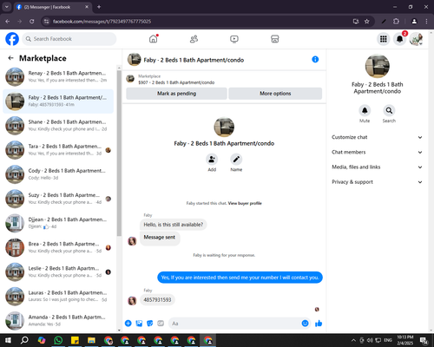Open Shane conversation in list
This screenshot has height=347, width=434.
(x=58, y=125)
